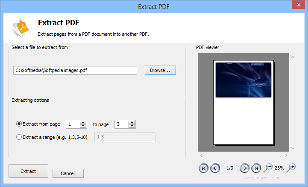Click the viewer scroll down arrow
This screenshot has height=187, width=308.
pyautogui.click(x=293, y=148)
